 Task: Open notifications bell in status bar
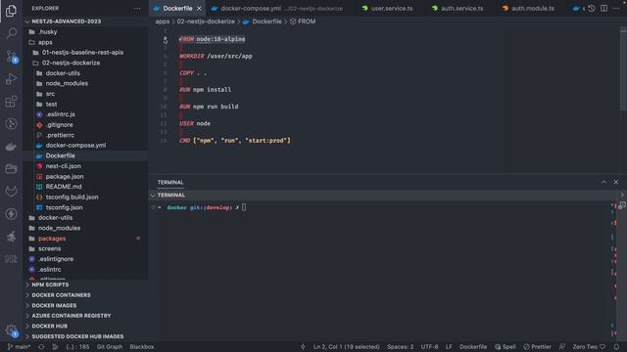tap(616, 347)
